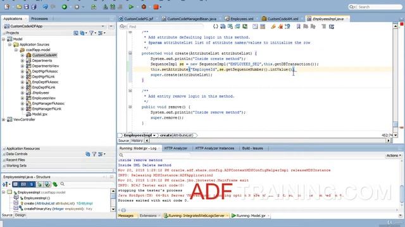Open the Actions dropdown in log panel

(394, 156)
